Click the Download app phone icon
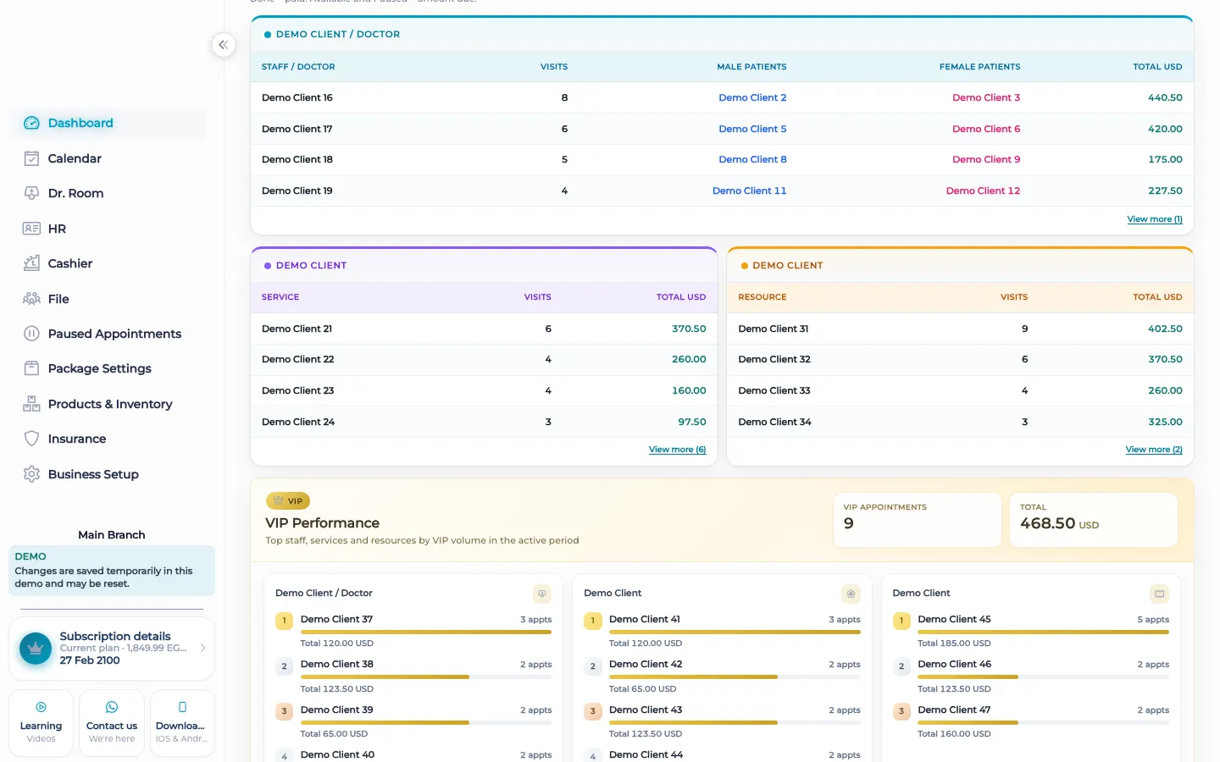This screenshot has height=762, width=1220. click(182, 707)
